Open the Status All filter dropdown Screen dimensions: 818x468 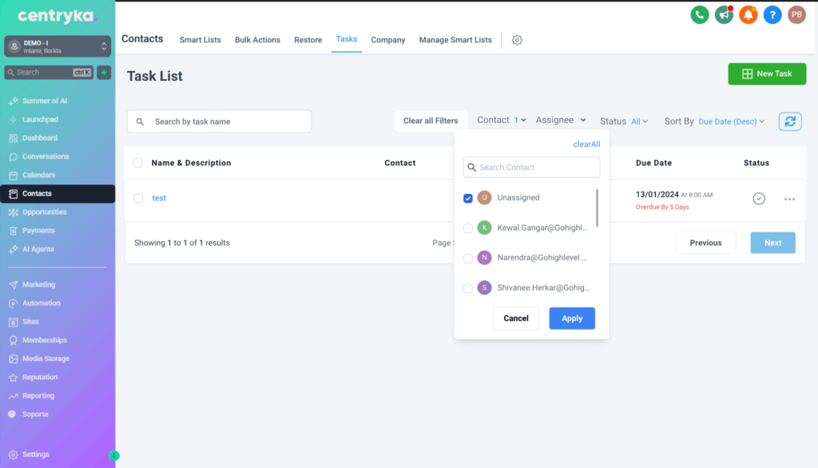coord(624,121)
